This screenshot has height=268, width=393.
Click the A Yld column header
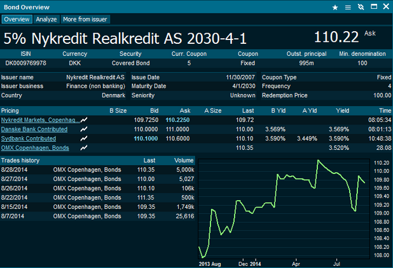click(310, 111)
